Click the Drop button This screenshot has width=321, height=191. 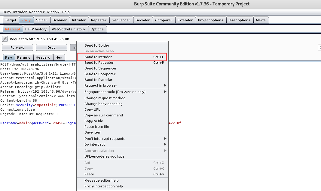click(51, 47)
